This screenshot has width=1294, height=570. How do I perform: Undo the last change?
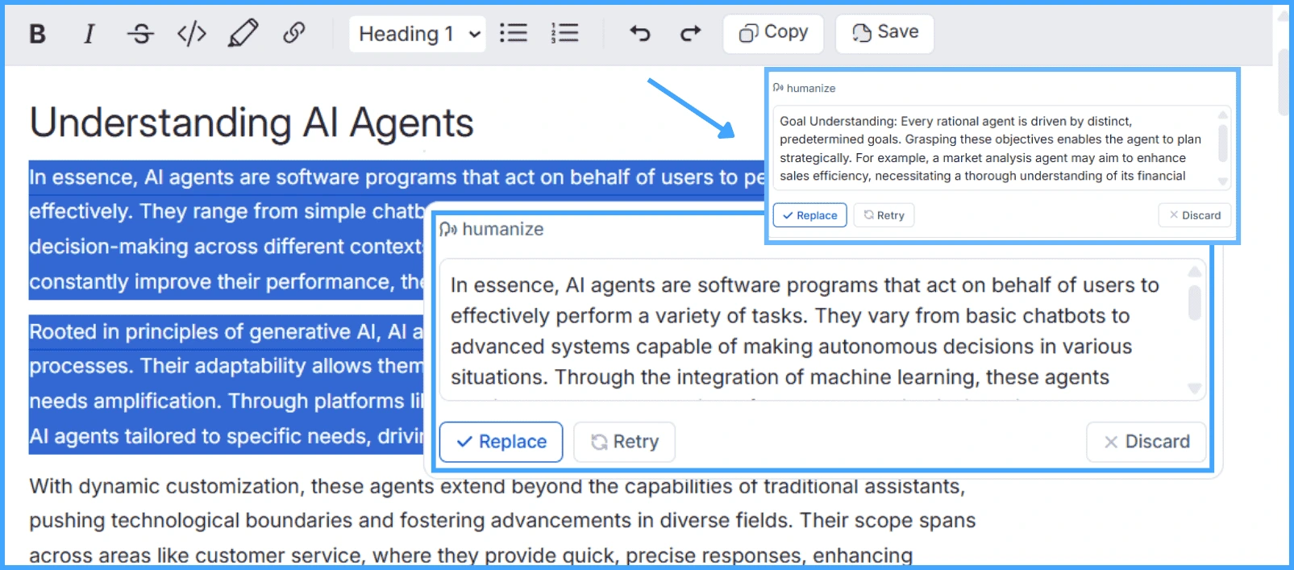(x=640, y=33)
